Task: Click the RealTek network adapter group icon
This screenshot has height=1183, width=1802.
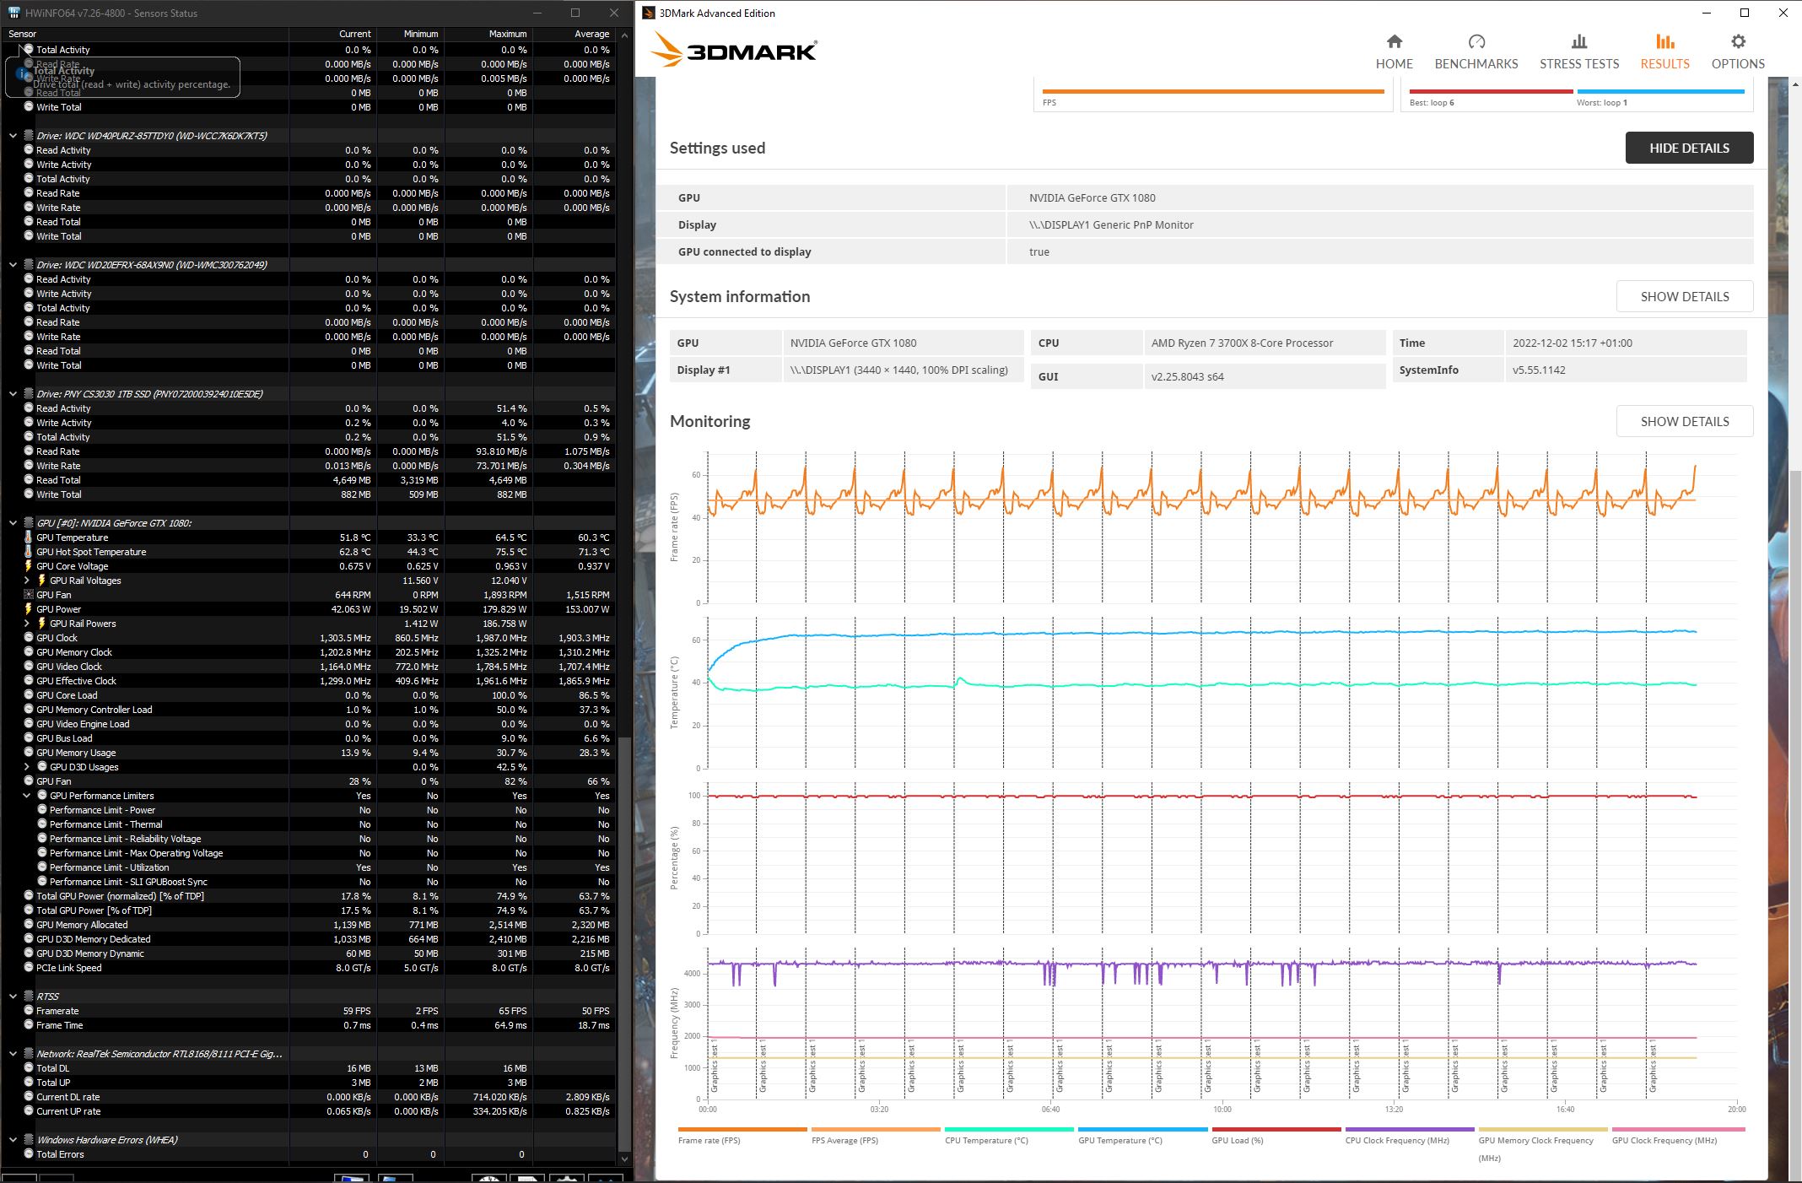Action: 29,1054
